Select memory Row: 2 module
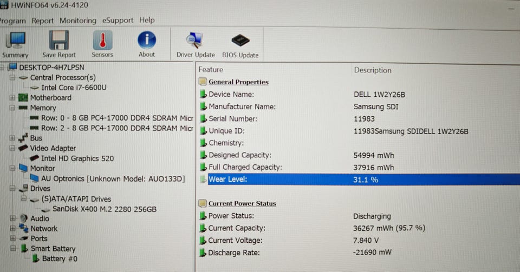 coord(117,128)
